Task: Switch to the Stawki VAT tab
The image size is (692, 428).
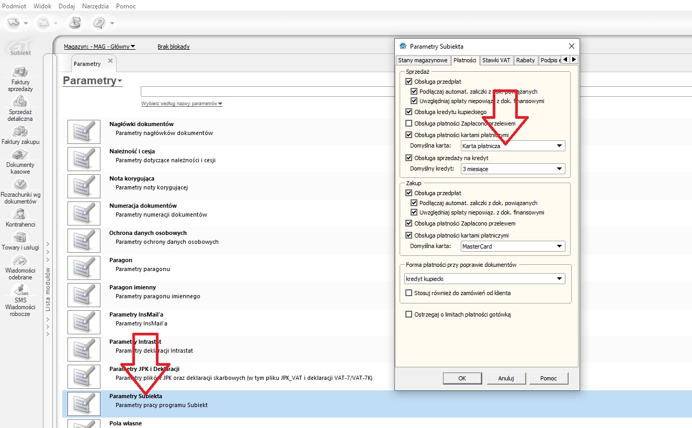Action: (496, 60)
